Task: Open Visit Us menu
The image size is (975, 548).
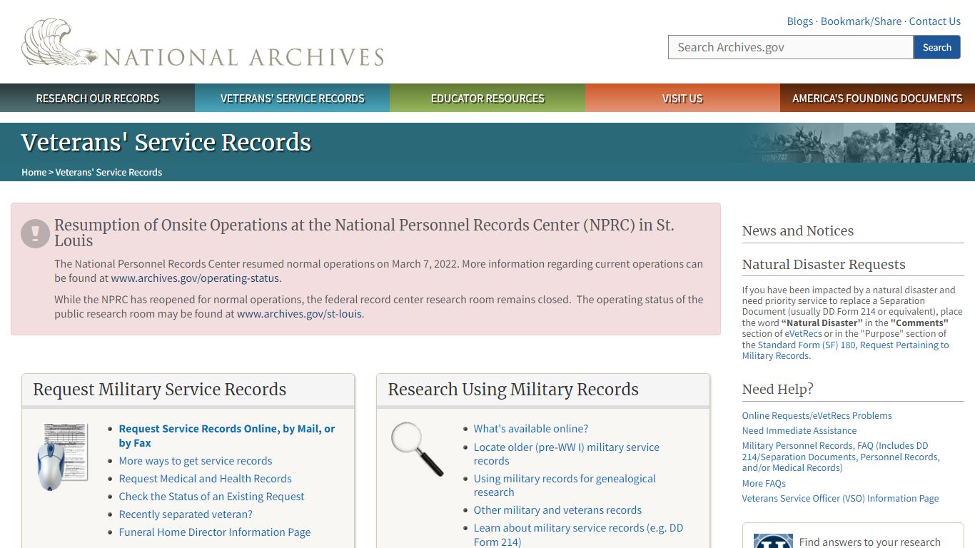Action: pyautogui.click(x=682, y=98)
